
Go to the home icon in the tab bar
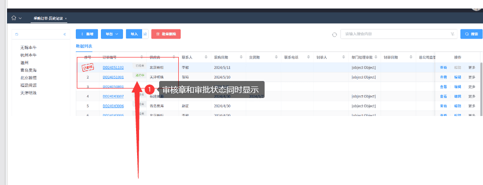point(14,18)
